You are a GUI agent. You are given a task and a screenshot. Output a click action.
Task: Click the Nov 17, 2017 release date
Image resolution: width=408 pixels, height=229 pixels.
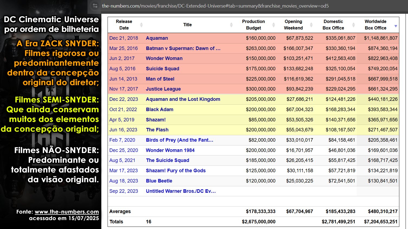[124, 89]
